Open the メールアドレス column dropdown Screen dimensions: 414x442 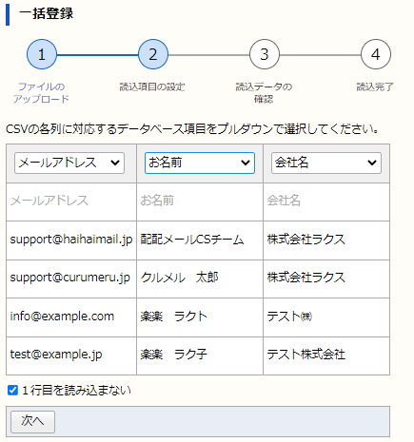pyautogui.click(x=69, y=163)
